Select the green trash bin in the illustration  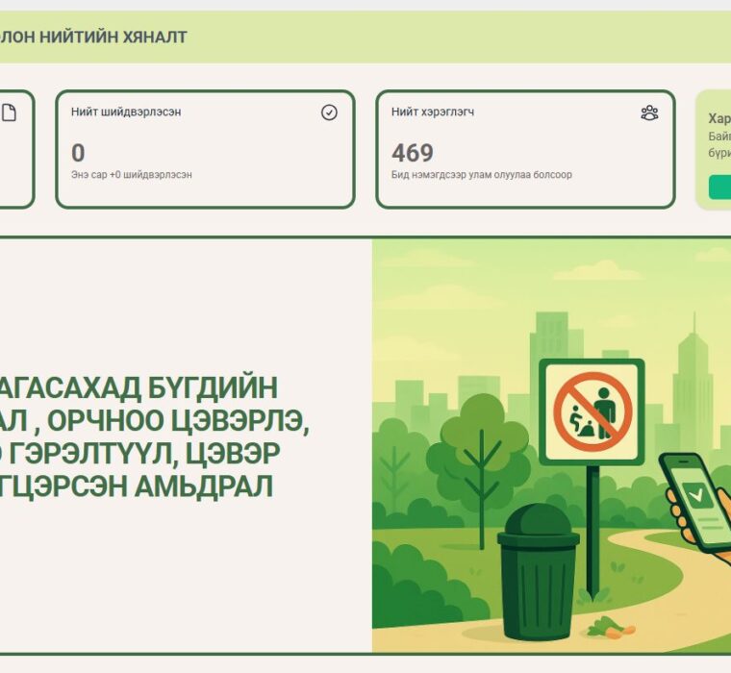(538, 572)
